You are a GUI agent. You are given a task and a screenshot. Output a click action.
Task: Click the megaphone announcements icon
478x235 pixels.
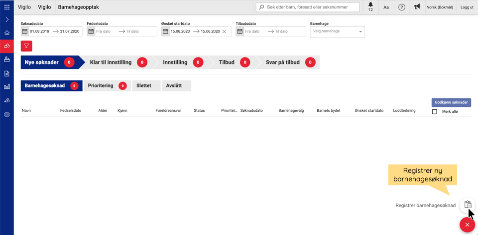(417, 7)
